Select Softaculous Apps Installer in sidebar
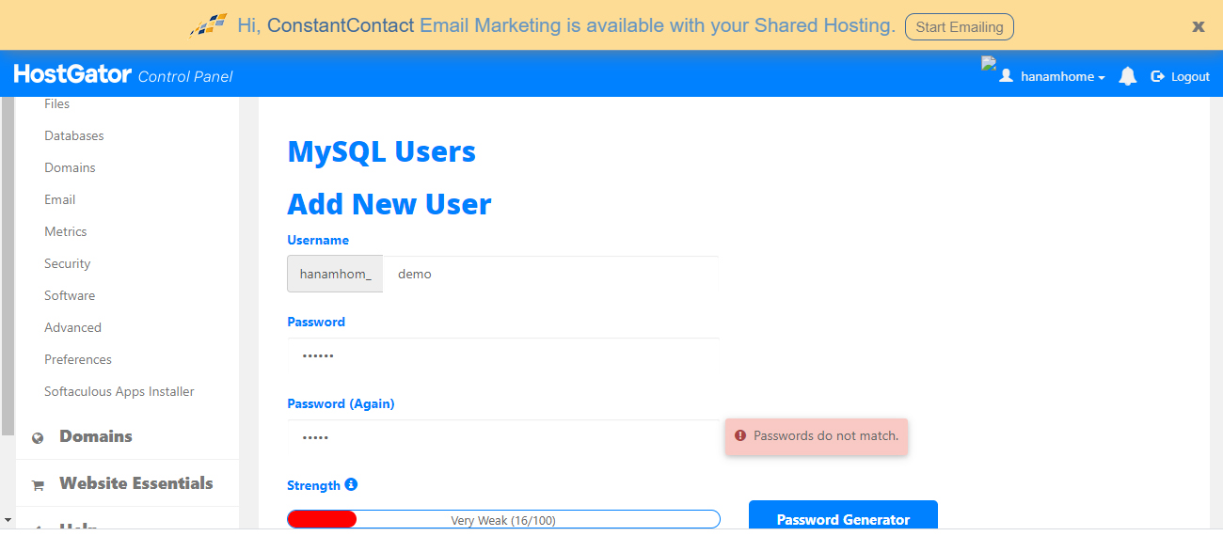 pyautogui.click(x=119, y=391)
